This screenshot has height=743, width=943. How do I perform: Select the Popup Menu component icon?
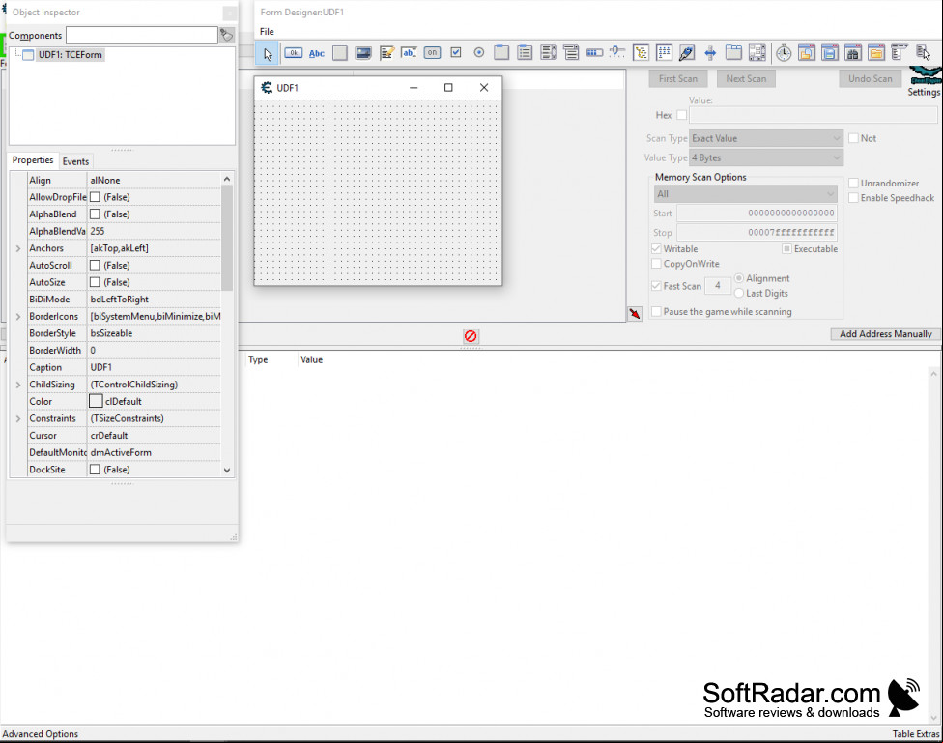click(x=922, y=53)
